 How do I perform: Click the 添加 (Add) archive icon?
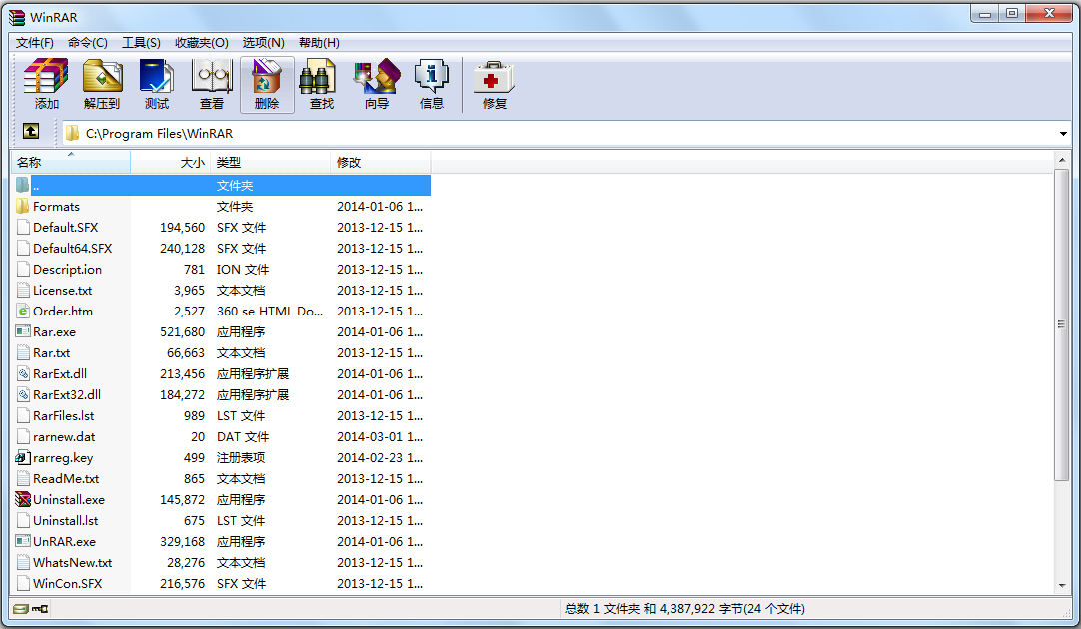(x=45, y=83)
